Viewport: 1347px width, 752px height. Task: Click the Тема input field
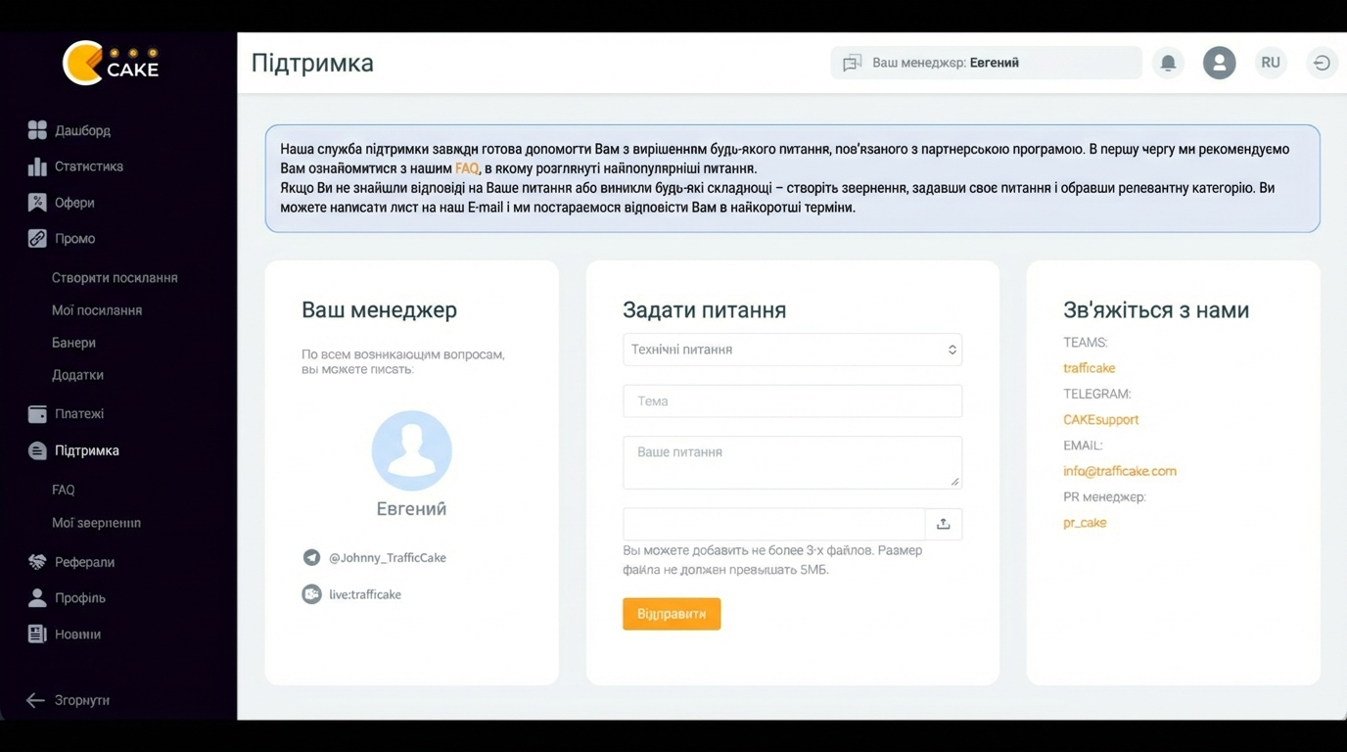pos(792,400)
